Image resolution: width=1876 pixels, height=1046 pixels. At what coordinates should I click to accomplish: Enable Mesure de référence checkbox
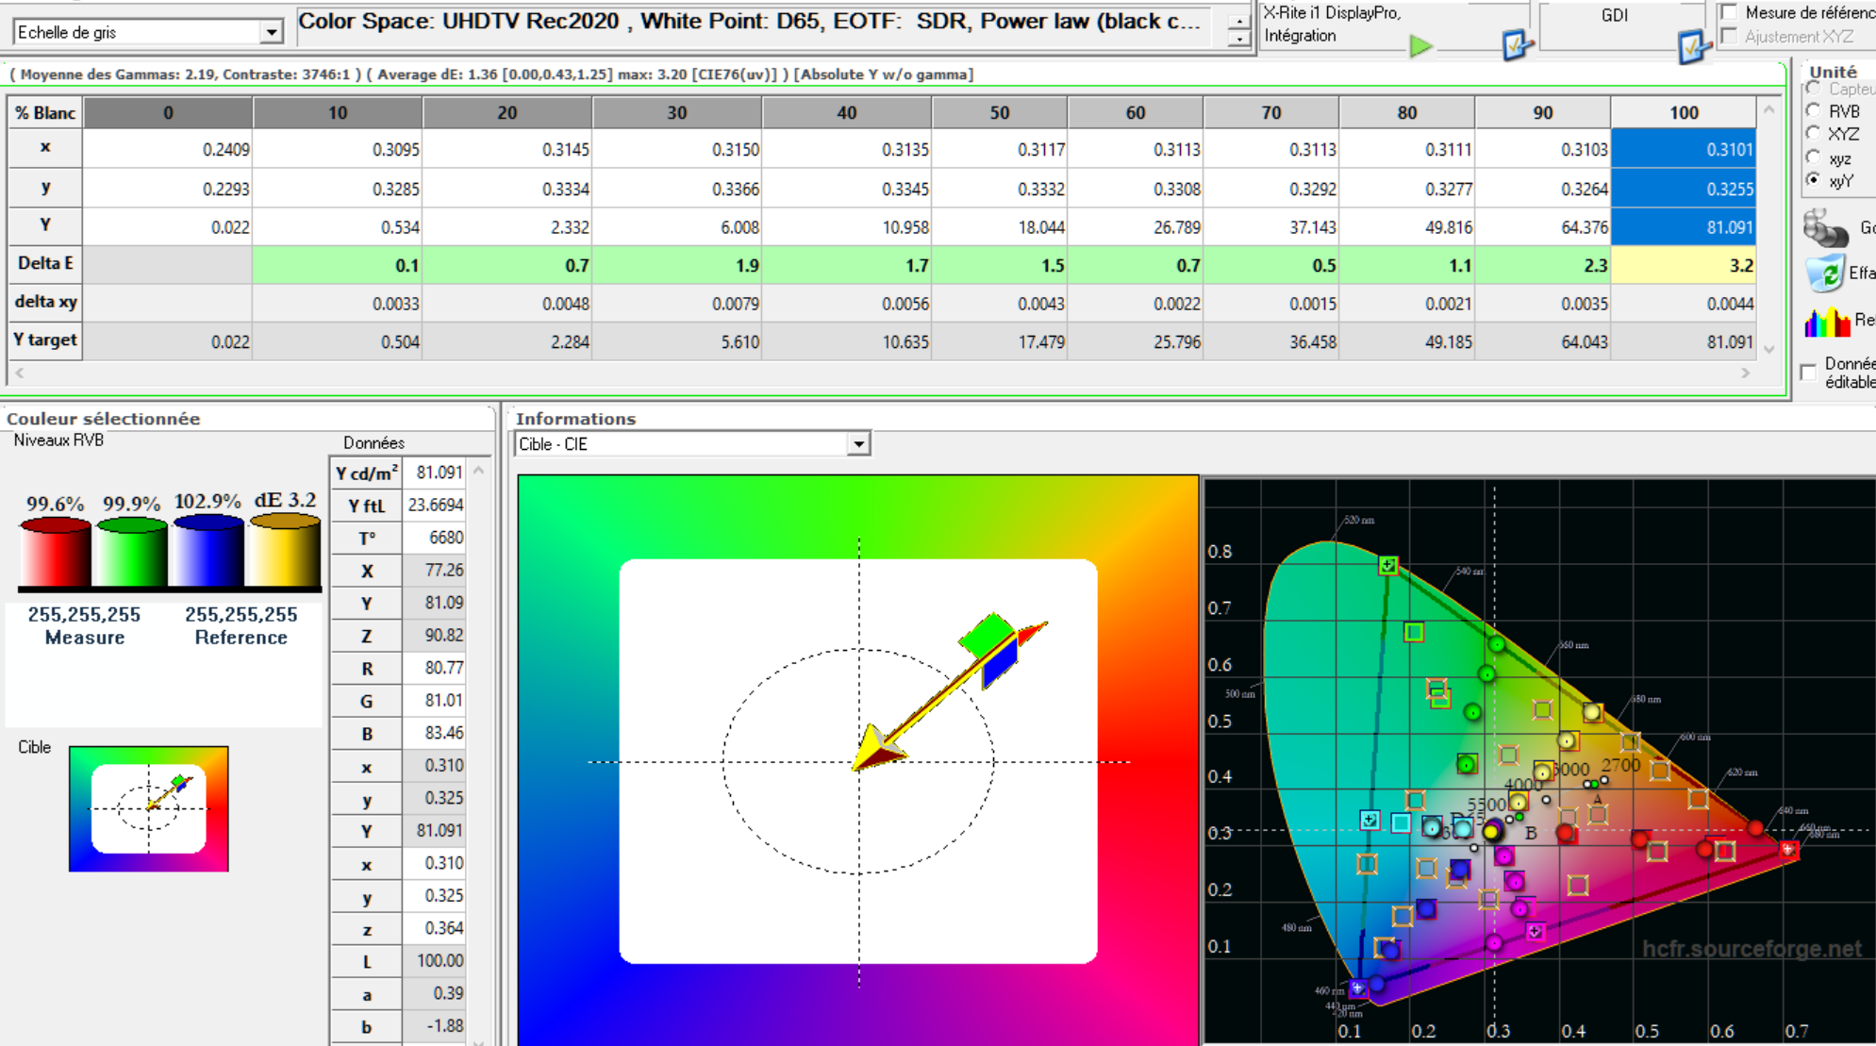click(x=1729, y=12)
